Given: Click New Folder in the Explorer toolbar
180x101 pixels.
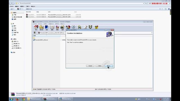Looking at the screenshot, I should point(29,9).
